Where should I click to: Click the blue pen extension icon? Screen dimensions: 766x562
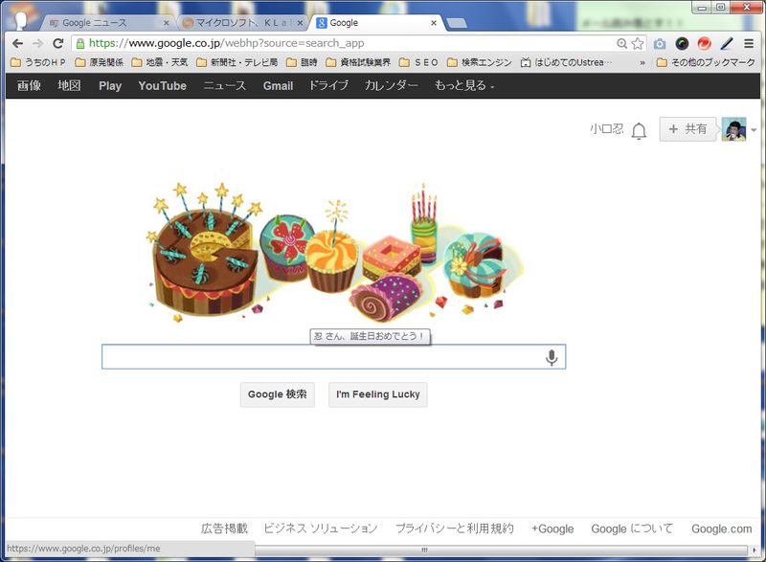(x=727, y=43)
